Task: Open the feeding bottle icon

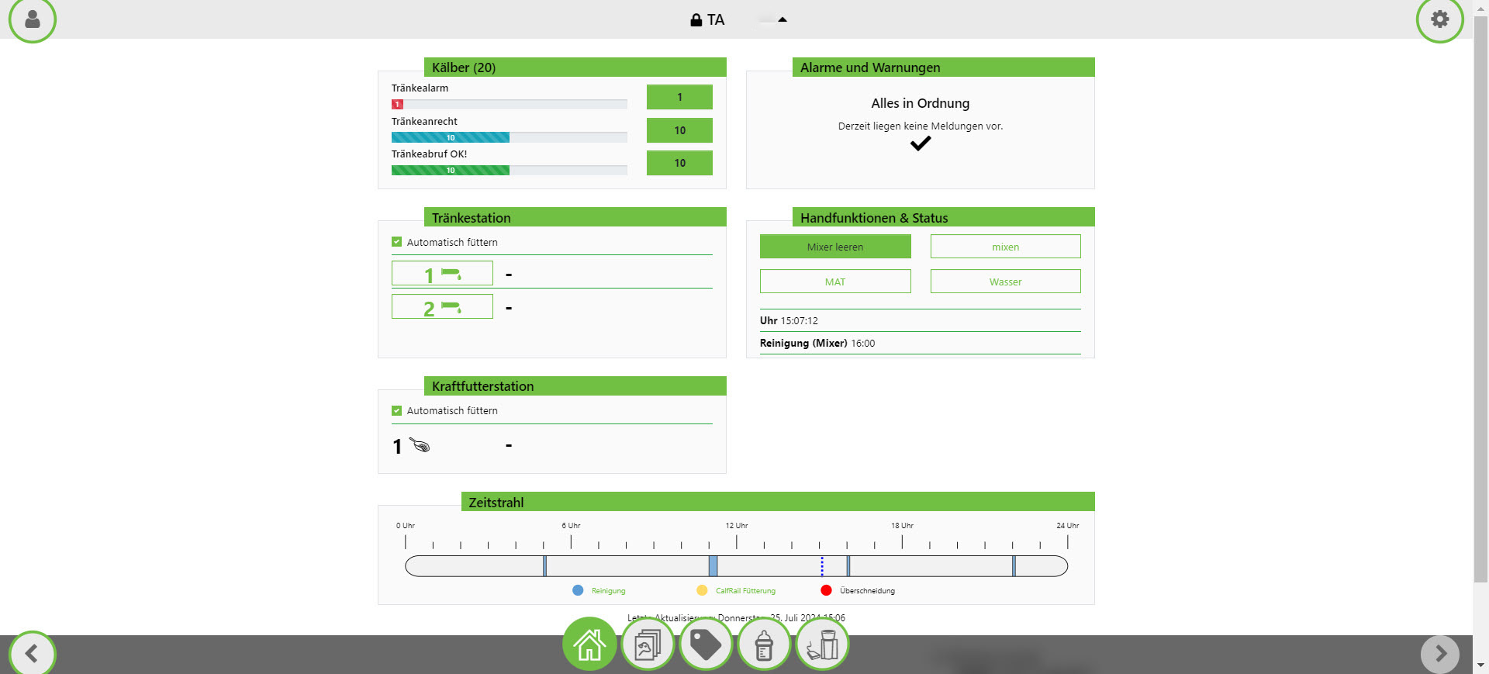Action: (764, 645)
